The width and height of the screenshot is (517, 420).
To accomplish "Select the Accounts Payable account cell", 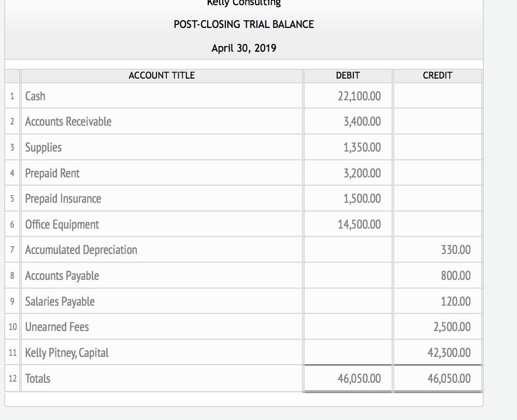I will (x=162, y=276).
